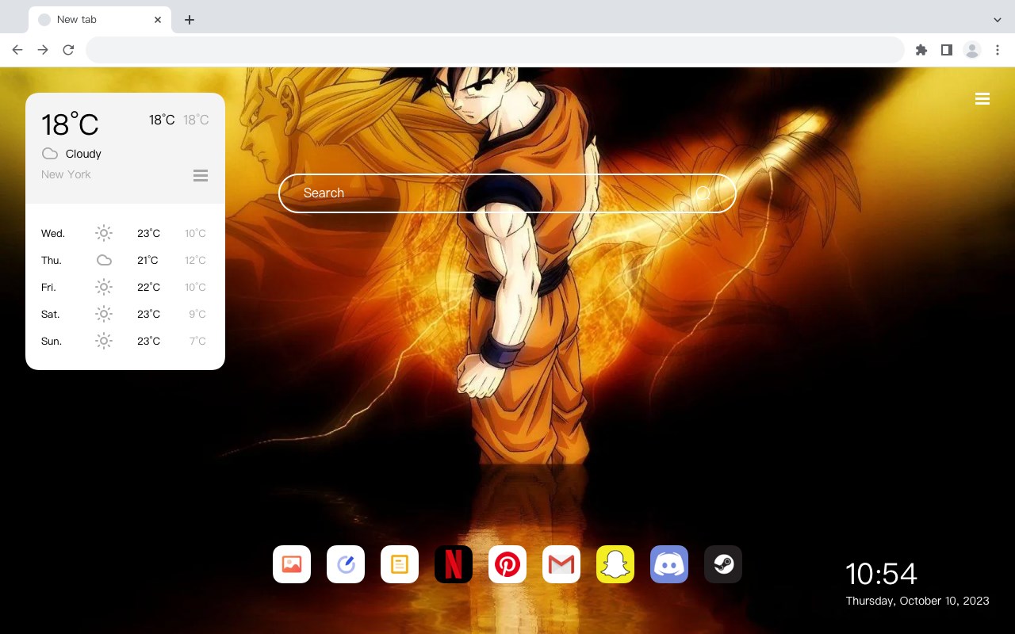Click the cloudy weather icon

click(50, 154)
